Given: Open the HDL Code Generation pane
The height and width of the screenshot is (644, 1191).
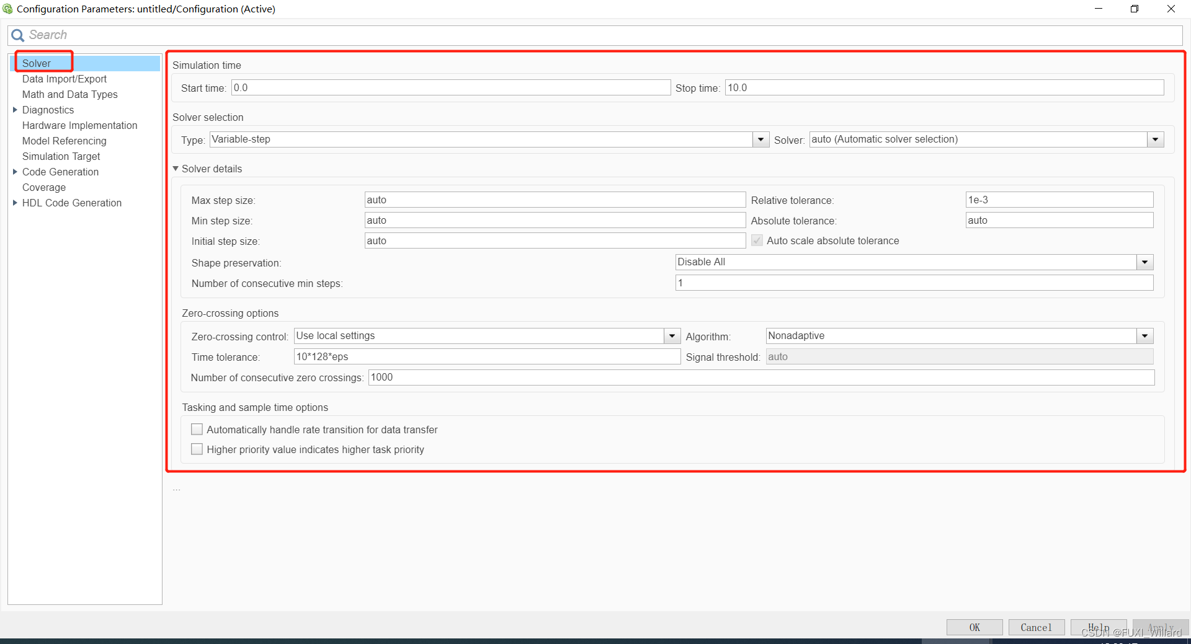Looking at the screenshot, I should [72, 203].
